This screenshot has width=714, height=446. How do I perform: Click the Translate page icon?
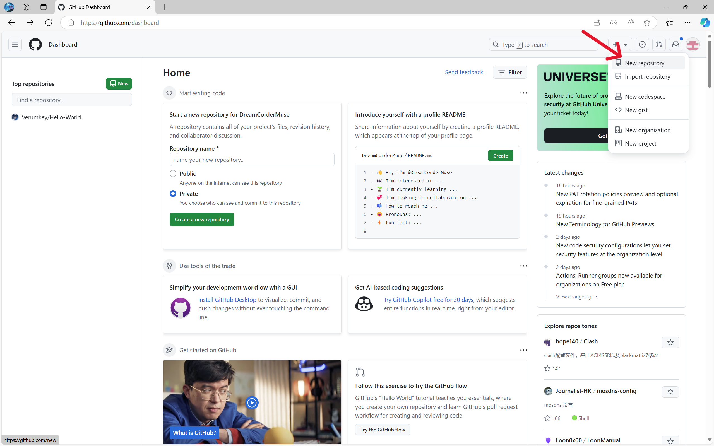613,23
